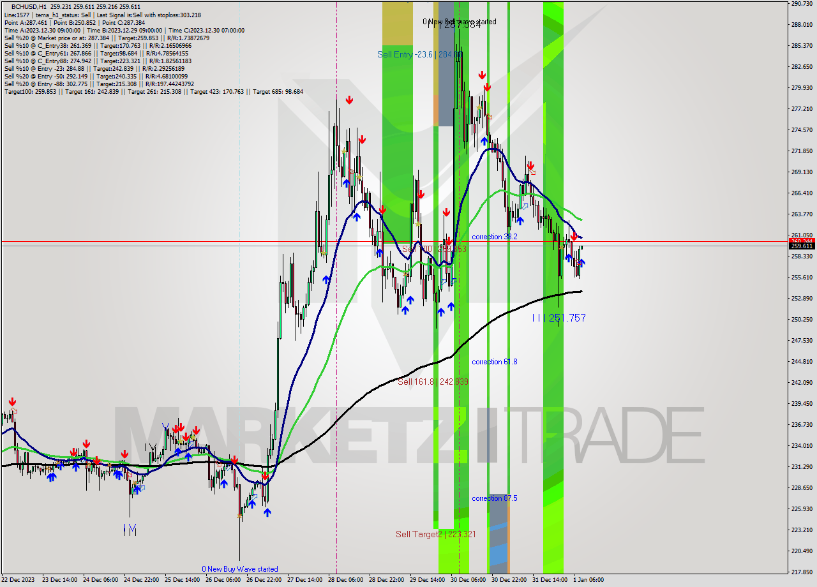Click the 285.370 price axis label
The width and height of the screenshot is (817, 587).
click(802, 46)
